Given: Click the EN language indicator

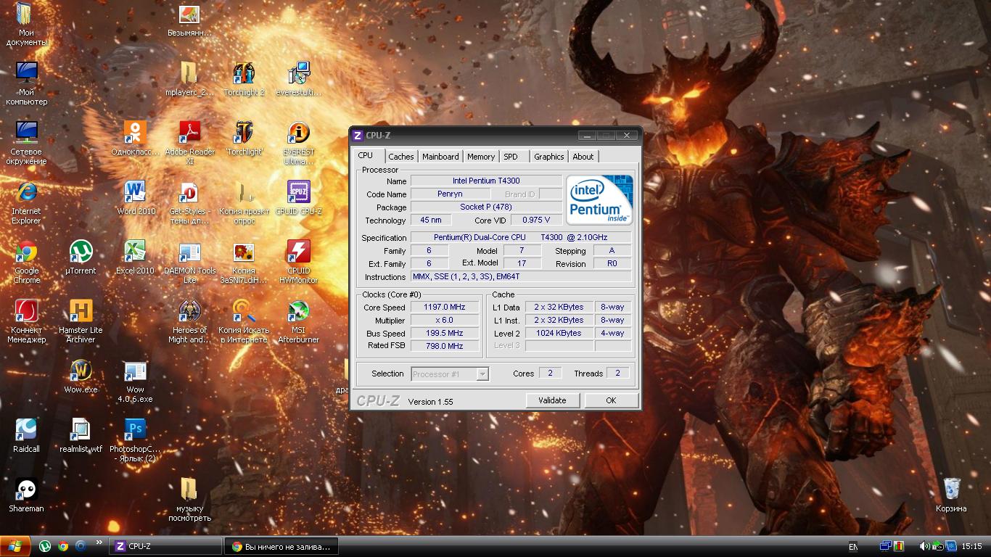Looking at the screenshot, I should (x=853, y=546).
